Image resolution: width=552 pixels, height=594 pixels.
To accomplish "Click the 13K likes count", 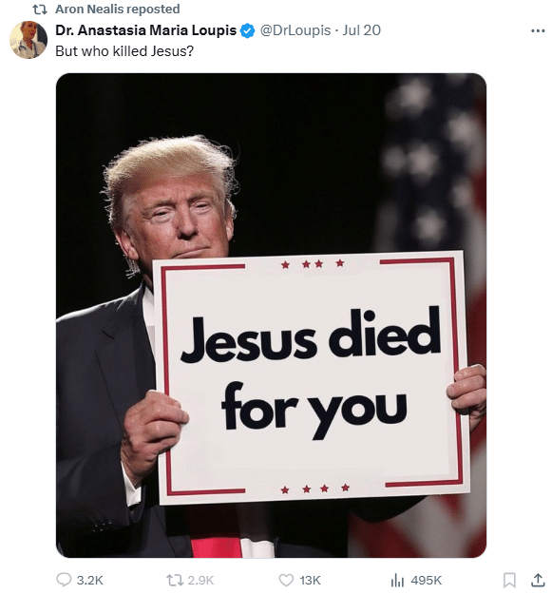I will tap(310, 580).
